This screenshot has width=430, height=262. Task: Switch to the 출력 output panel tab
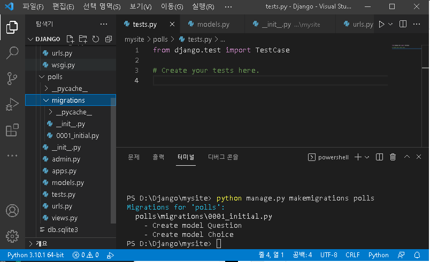[158, 157]
